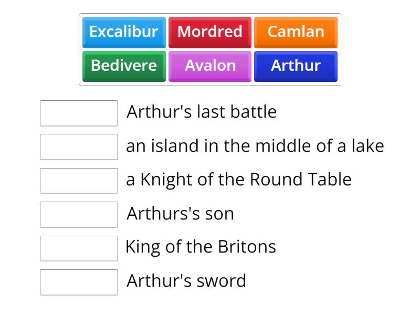Select the Mordred word tile
420x315 pixels.
pyautogui.click(x=210, y=32)
